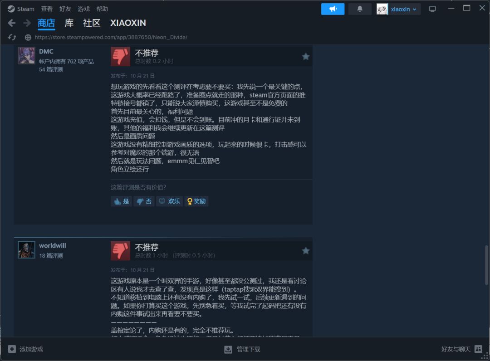Image resolution: width=490 pixels, height=361 pixels.
Task: Click the Steam logo menu
Action: pos(21,9)
